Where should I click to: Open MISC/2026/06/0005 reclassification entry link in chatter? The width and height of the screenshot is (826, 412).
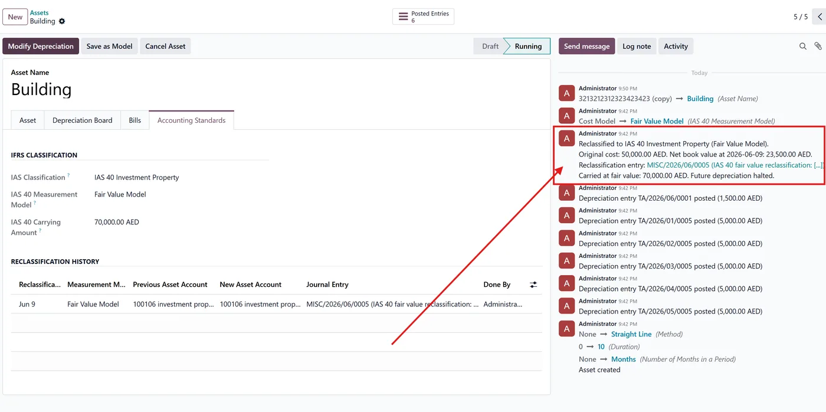[735, 165]
